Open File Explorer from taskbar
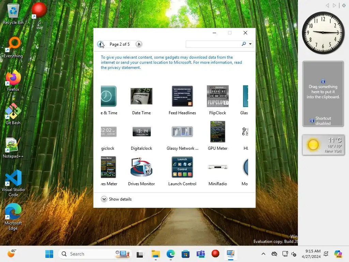349x262 pixels. tap(155, 254)
